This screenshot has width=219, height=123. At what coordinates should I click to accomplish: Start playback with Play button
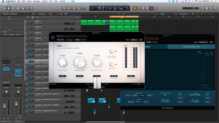[79, 8]
